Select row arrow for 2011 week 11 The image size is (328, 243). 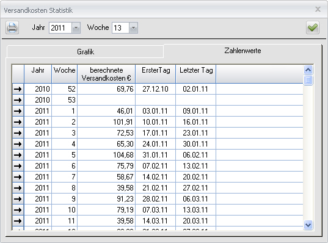[18, 221]
